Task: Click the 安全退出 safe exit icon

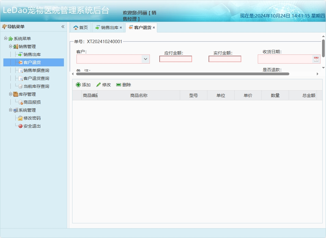Action: (20, 126)
